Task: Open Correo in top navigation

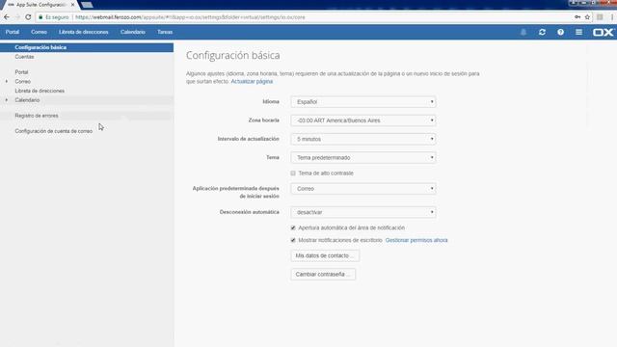Action: point(39,32)
